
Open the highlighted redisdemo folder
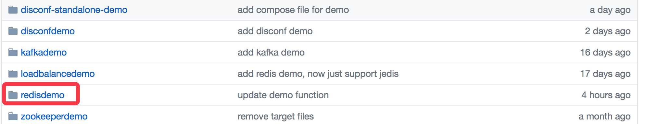43,95
